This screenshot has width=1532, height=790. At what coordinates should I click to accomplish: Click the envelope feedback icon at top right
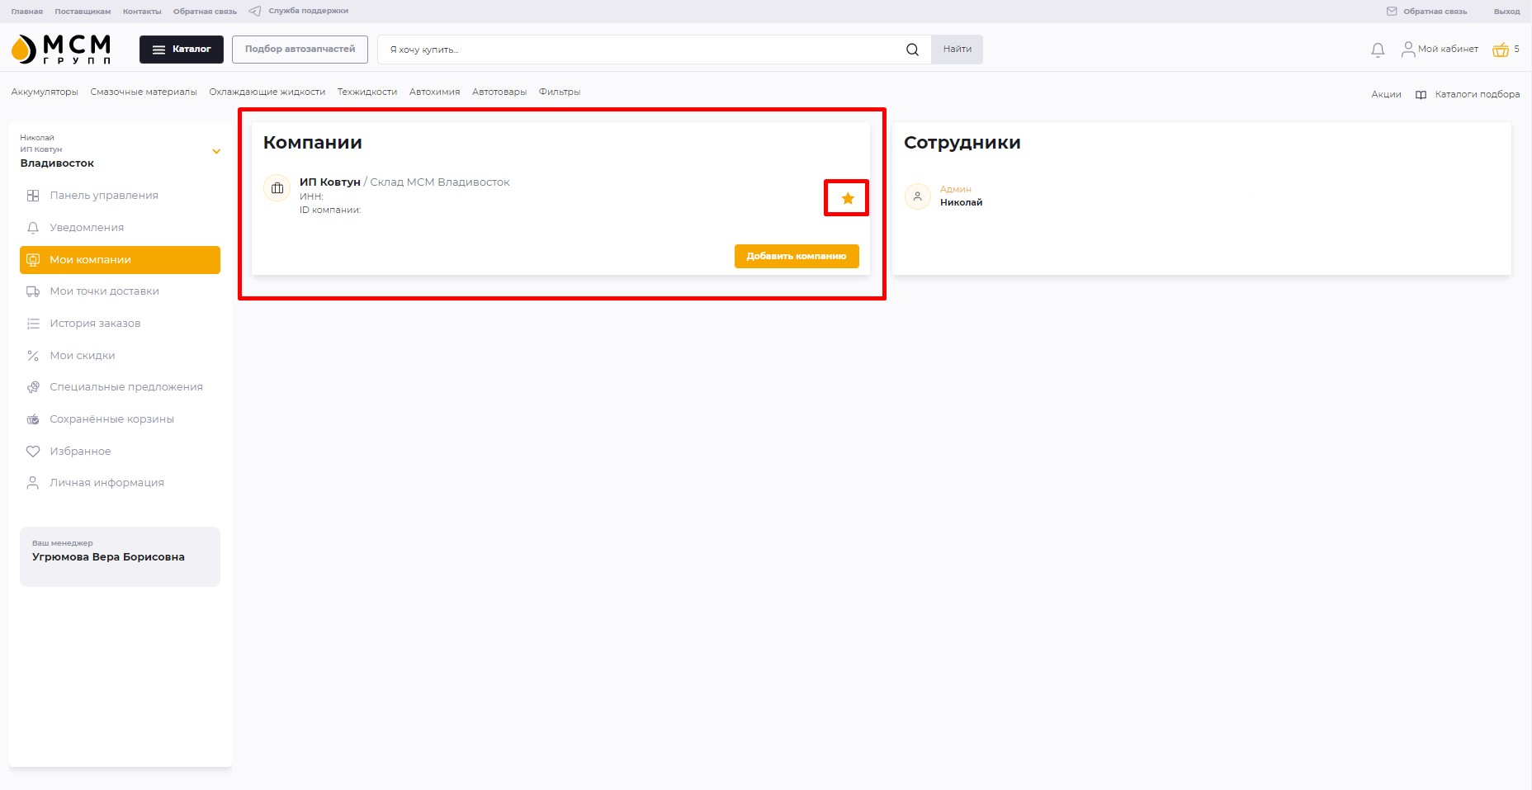(1392, 12)
